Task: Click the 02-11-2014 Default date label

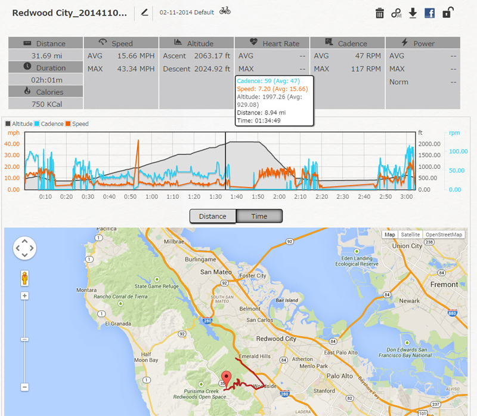Action: point(187,13)
